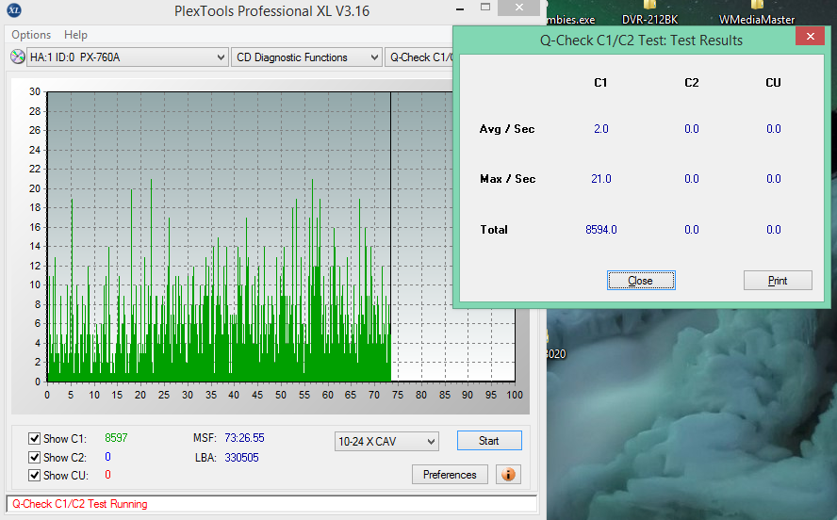Click the C1 Total value 8594.0
The width and height of the screenshot is (837, 520).
(x=601, y=229)
